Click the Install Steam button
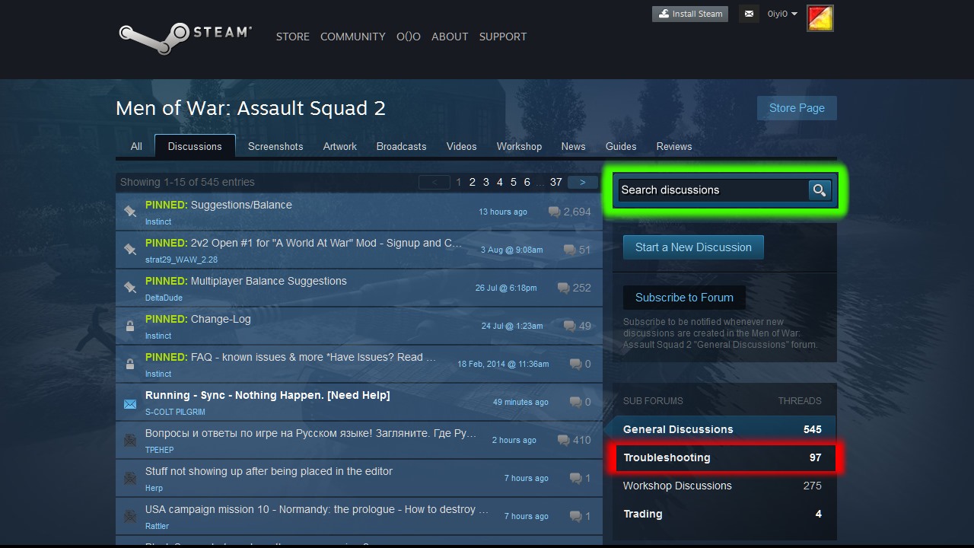974x548 pixels. click(x=690, y=14)
